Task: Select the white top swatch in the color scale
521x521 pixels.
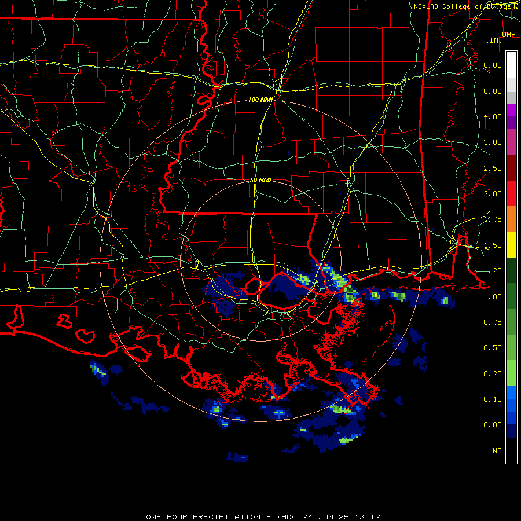Action: 511,65
